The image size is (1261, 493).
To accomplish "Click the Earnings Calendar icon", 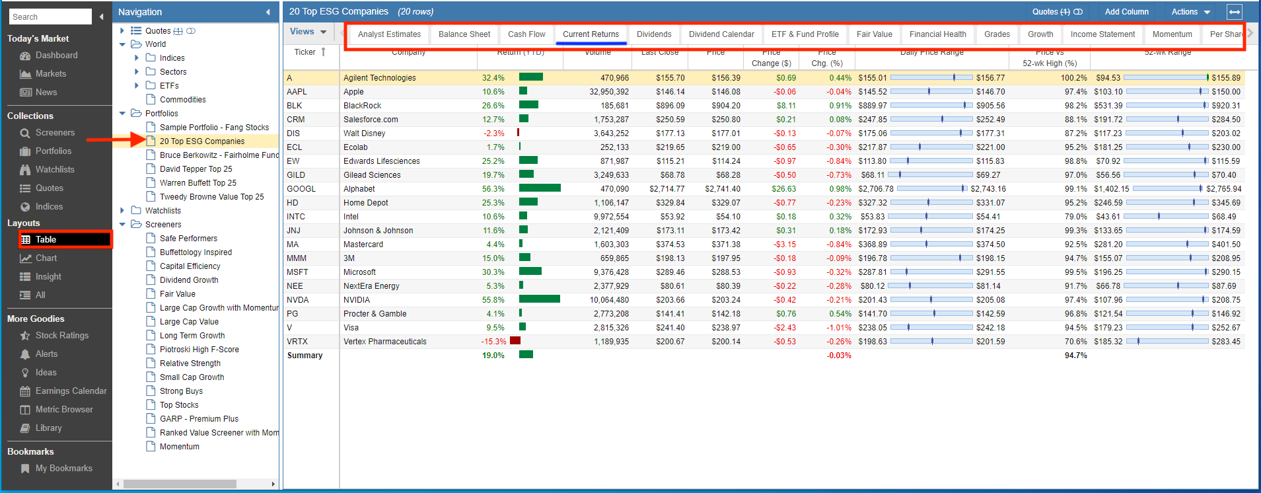I will tap(25, 391).
